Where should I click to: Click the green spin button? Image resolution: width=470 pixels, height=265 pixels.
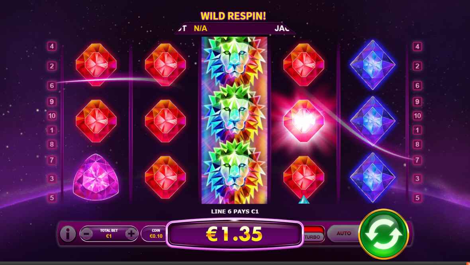click(384, 234)
